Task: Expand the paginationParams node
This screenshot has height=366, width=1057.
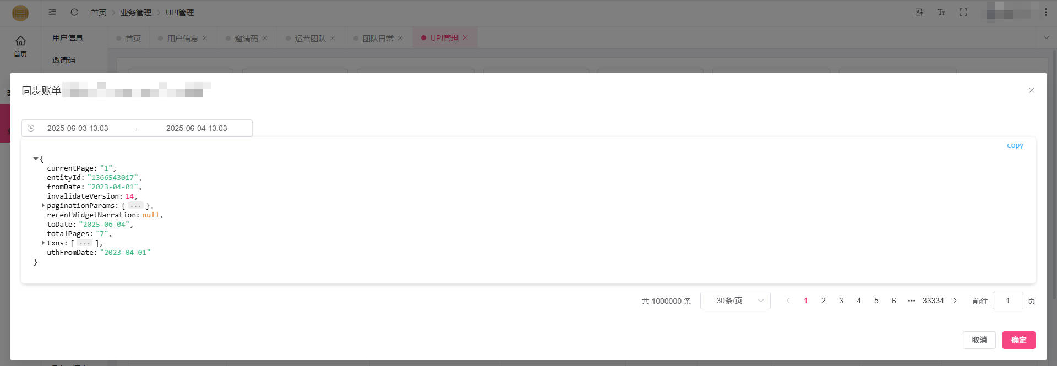Action: click(43, 205)
